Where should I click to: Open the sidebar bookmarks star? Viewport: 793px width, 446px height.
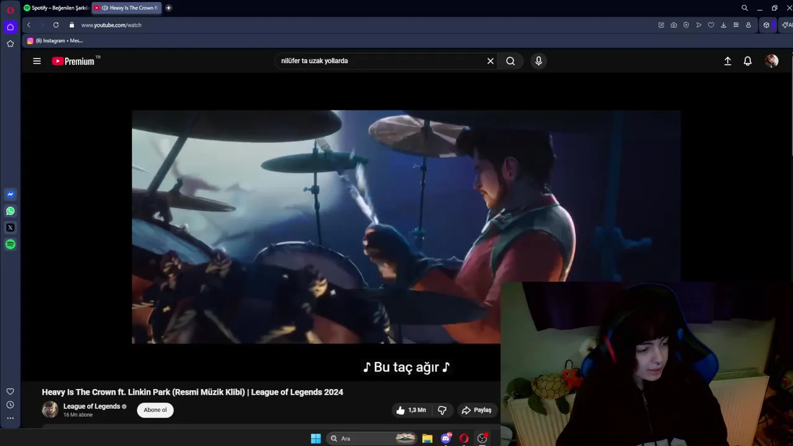[x=10, y=43]
